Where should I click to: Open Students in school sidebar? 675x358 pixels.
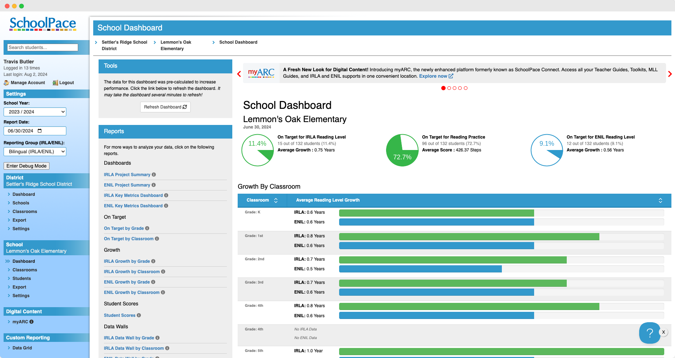pyautogui.click(x=22, y=279)
